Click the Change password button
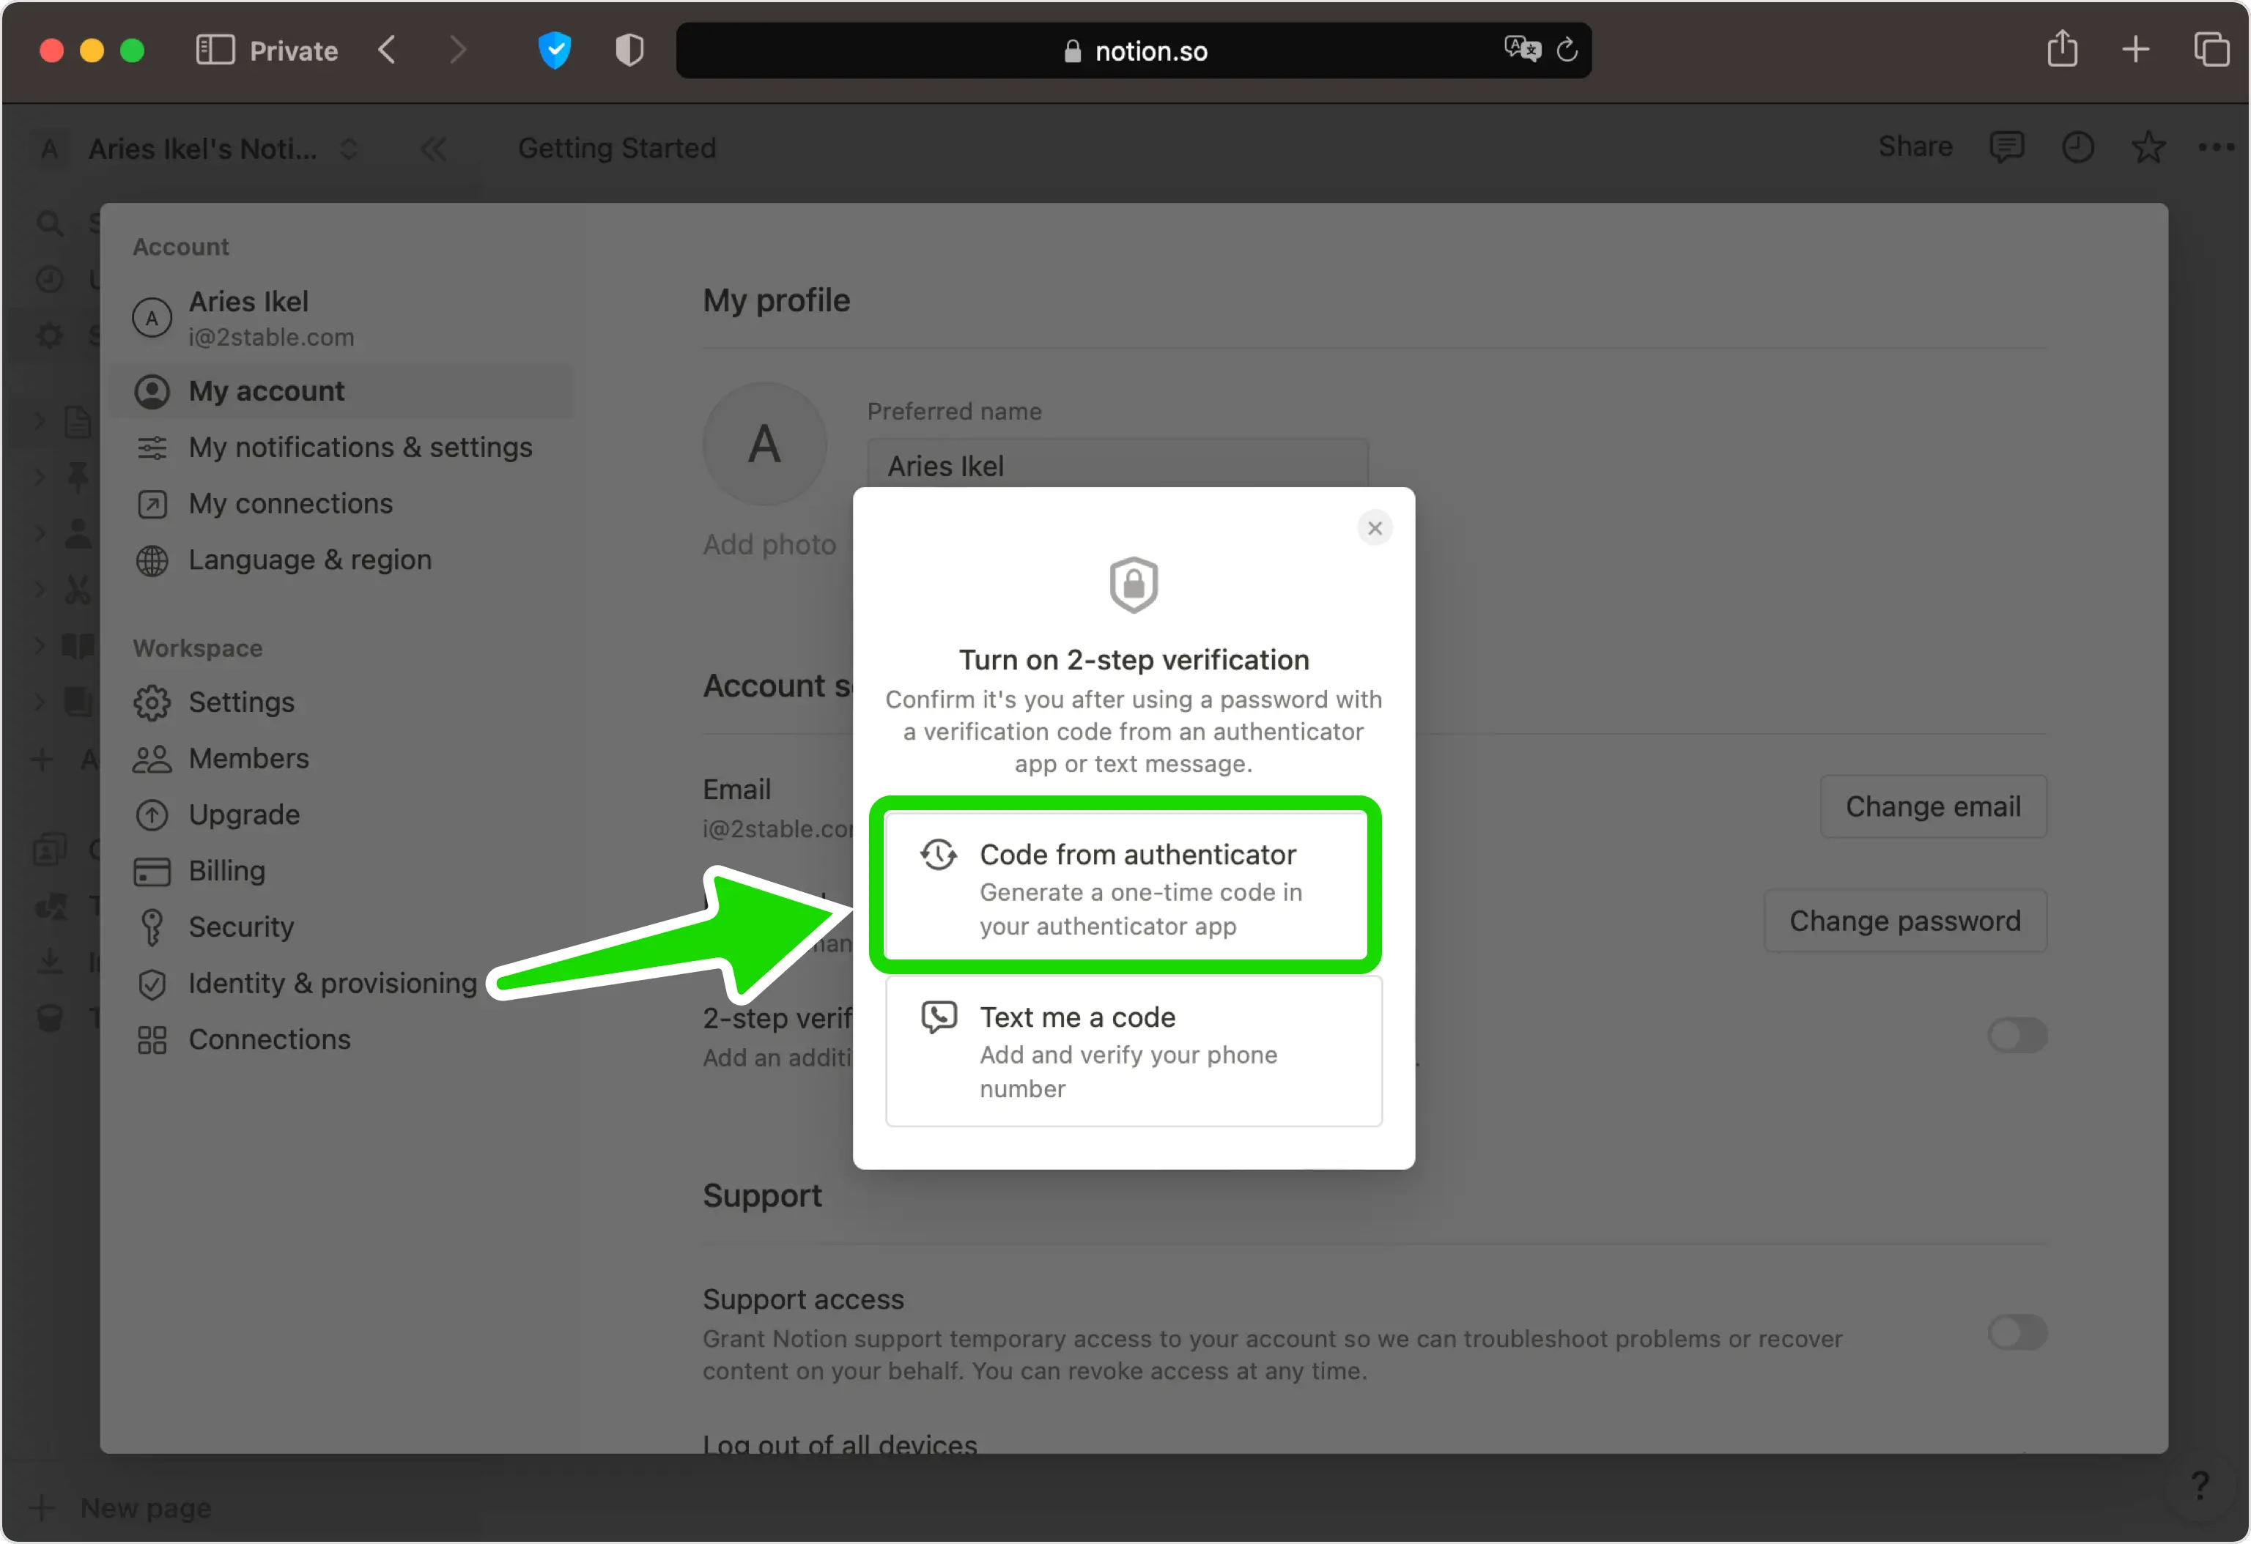Screen dimensions: 2251x1544 point(1904,921)
